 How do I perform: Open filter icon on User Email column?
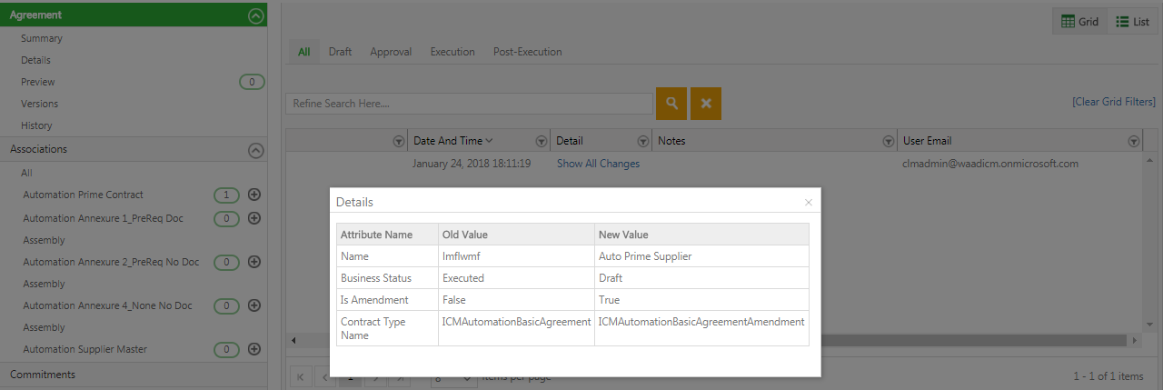(x=1133, y=141)
